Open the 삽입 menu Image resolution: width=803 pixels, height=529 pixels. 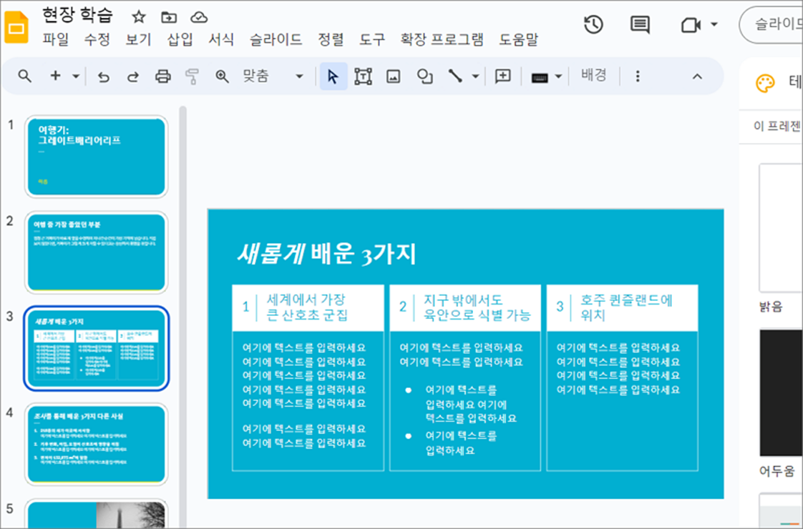[180, 39]
